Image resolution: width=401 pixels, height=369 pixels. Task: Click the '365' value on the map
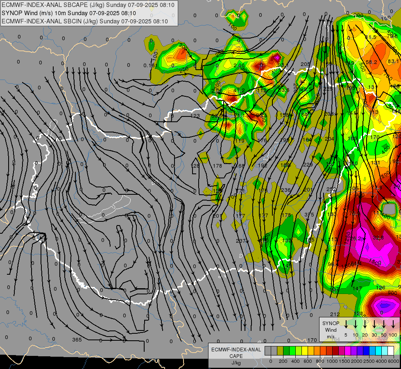tap(77, 340)
